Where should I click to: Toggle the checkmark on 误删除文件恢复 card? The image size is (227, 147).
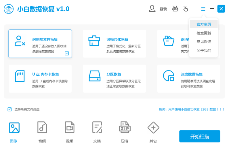67,54
